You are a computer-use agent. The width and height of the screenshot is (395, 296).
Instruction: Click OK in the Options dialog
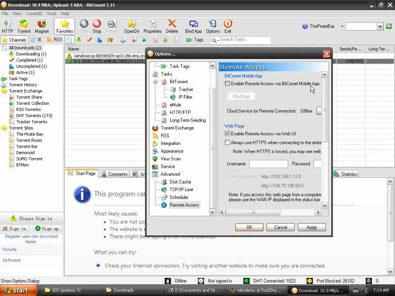coord(249,227)
